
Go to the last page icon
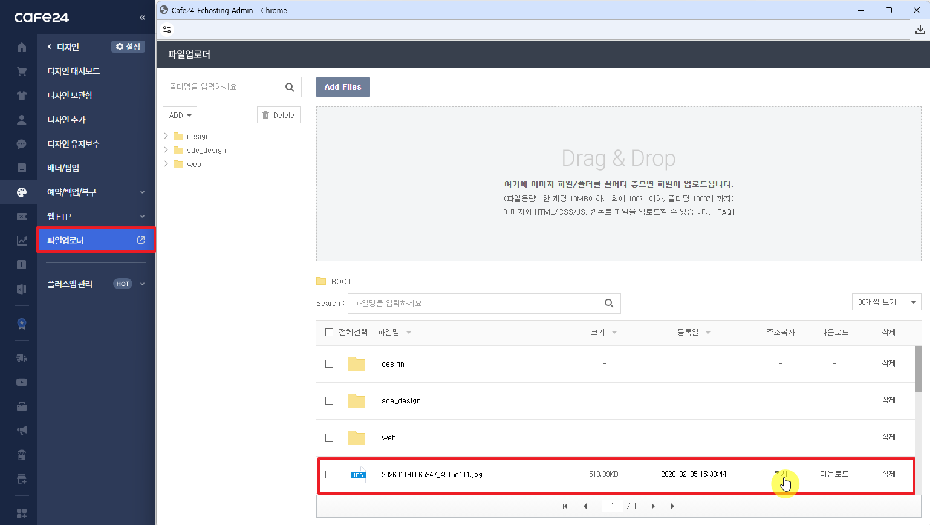673,506
